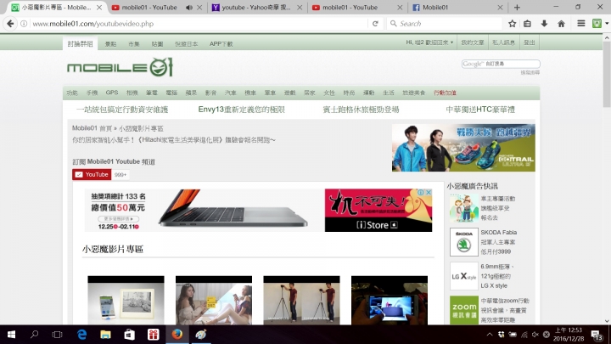Image resolution: width=611 pixels, height=344 pixels.
Task: Click the green extension icon in toolbar
Action: pyautogui.click(x=597, y=24)
